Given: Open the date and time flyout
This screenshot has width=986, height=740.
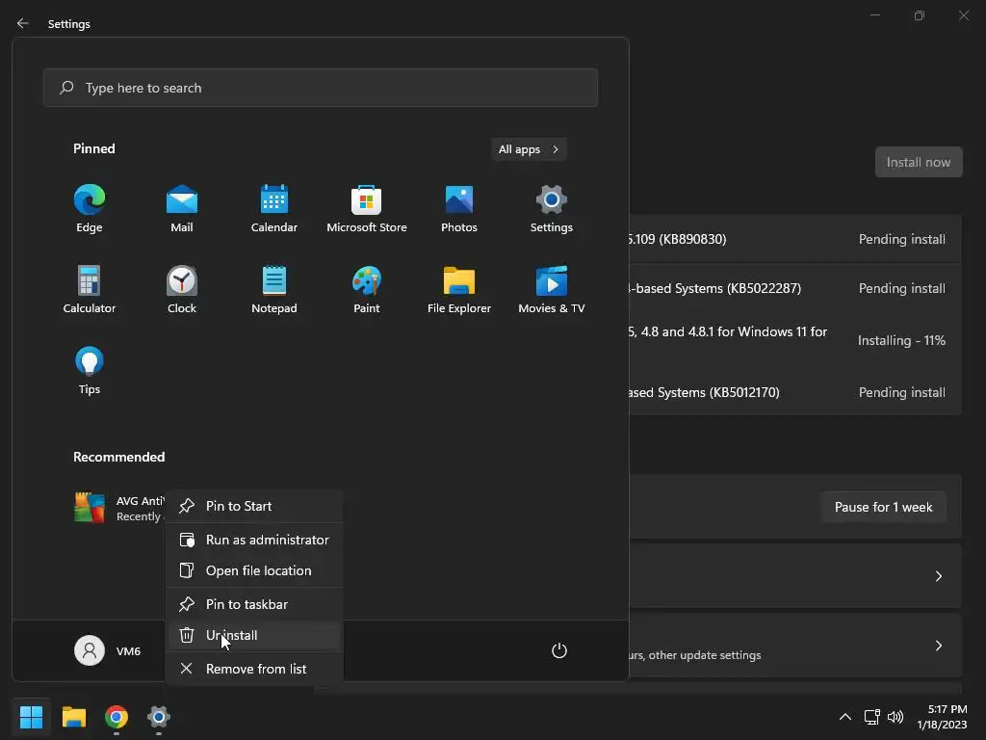Looking at the screenshot, I should click(942, 717).
